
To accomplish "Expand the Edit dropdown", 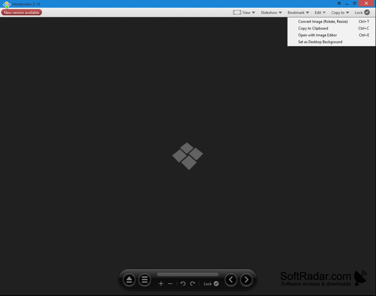I will click(320, 12).
